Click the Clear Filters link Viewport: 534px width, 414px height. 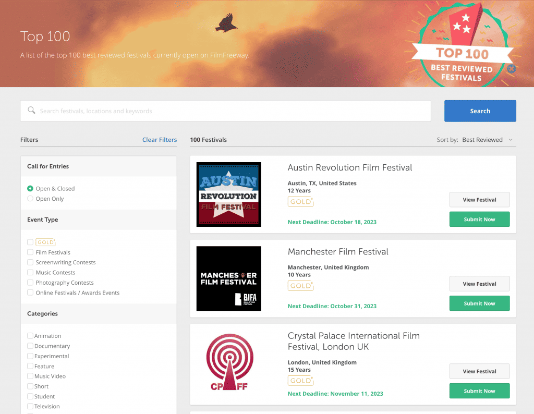point(160,140)
